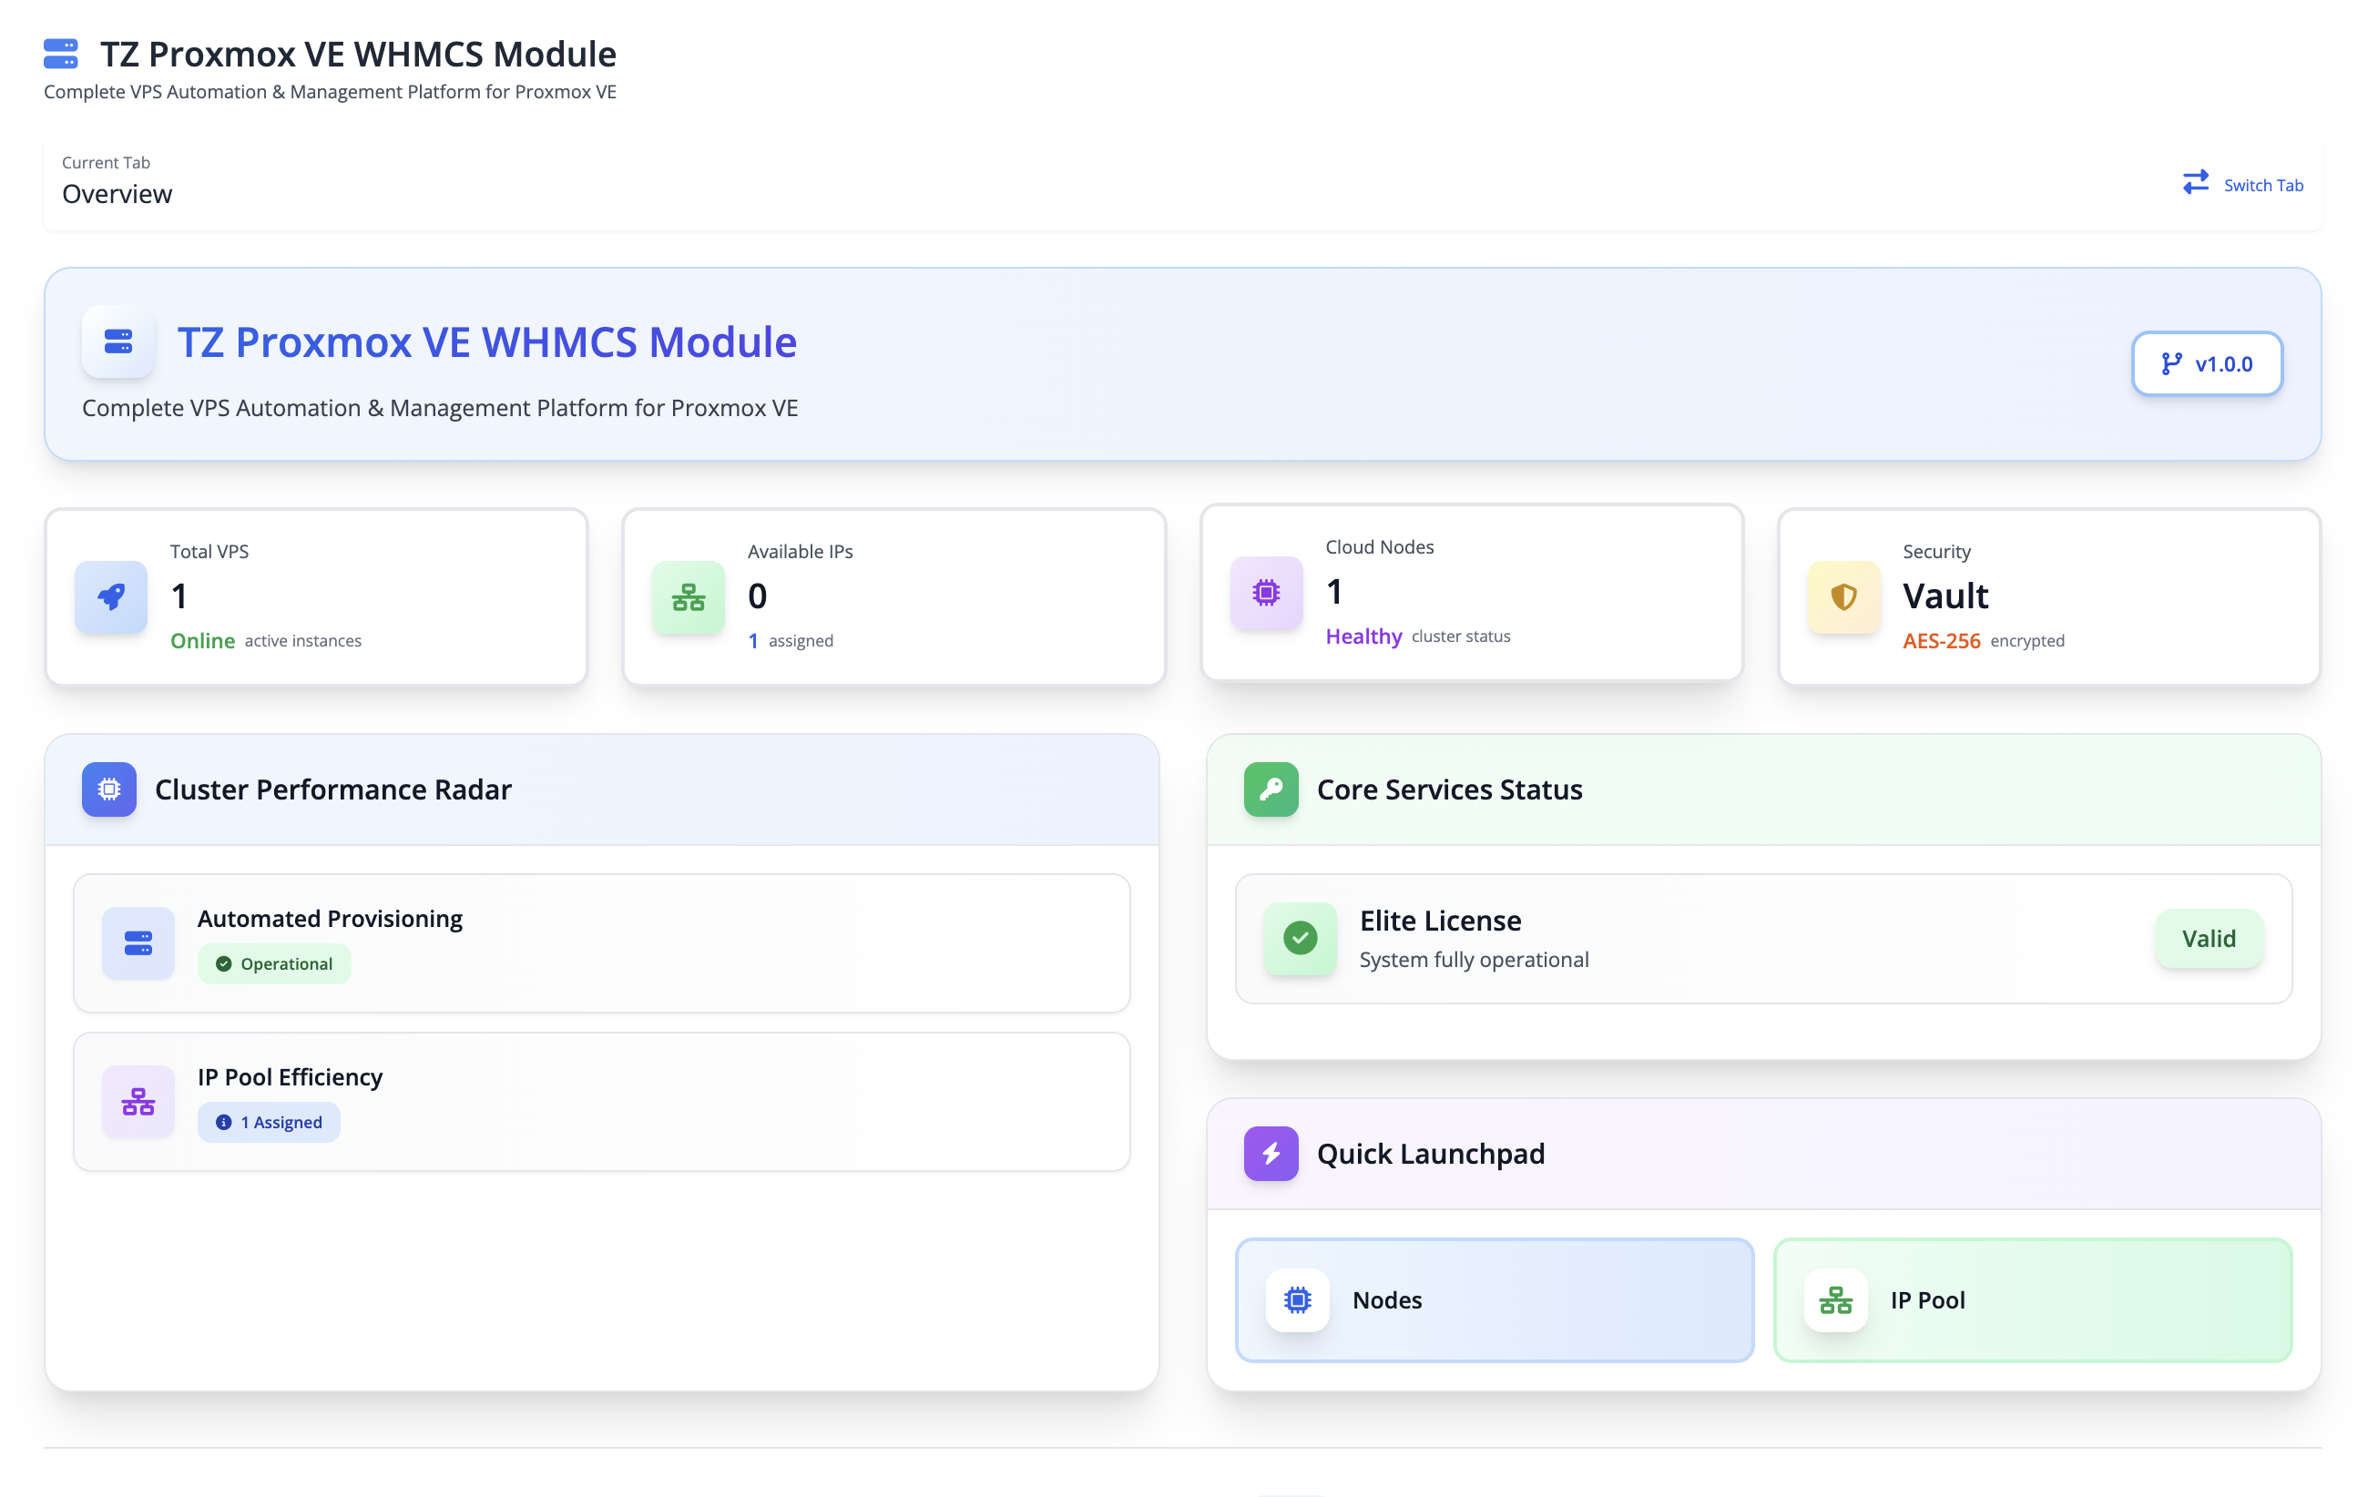Click the IP Pool Efficiency network icon

138,1101
